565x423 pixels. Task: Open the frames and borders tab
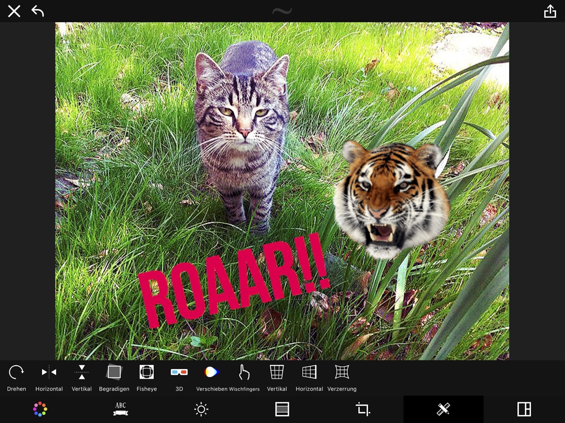point(282,409)
